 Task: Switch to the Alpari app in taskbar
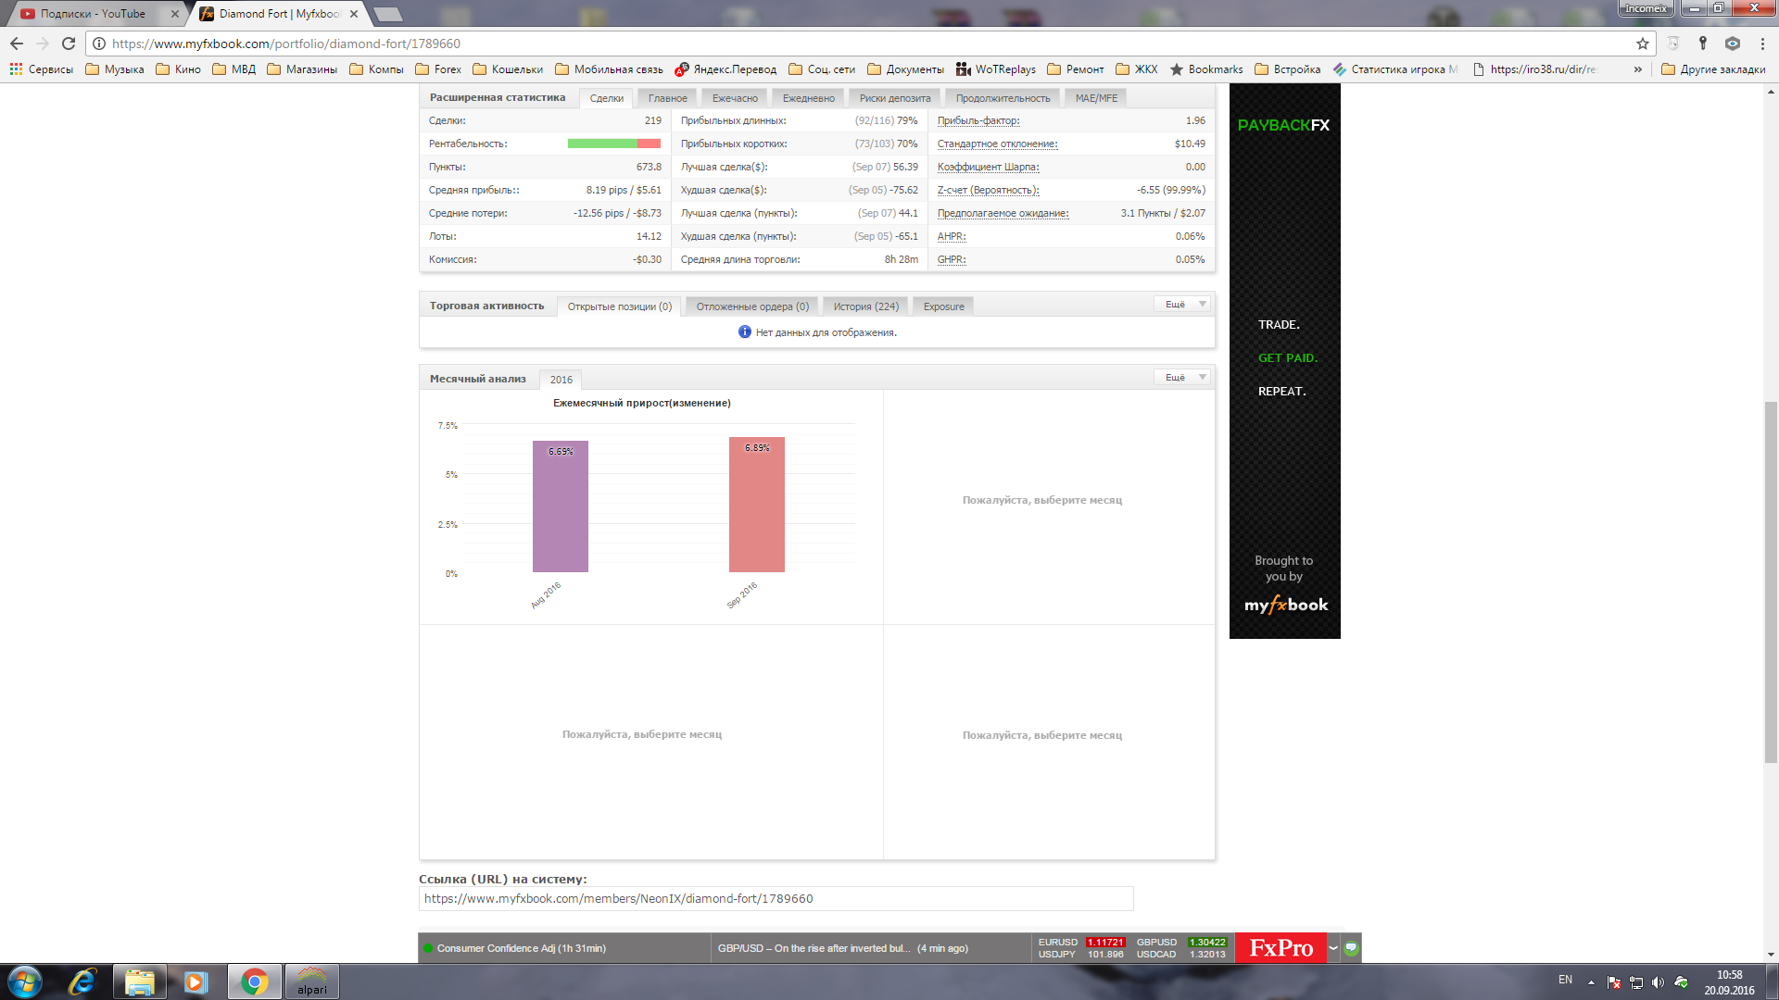(312, 981)
